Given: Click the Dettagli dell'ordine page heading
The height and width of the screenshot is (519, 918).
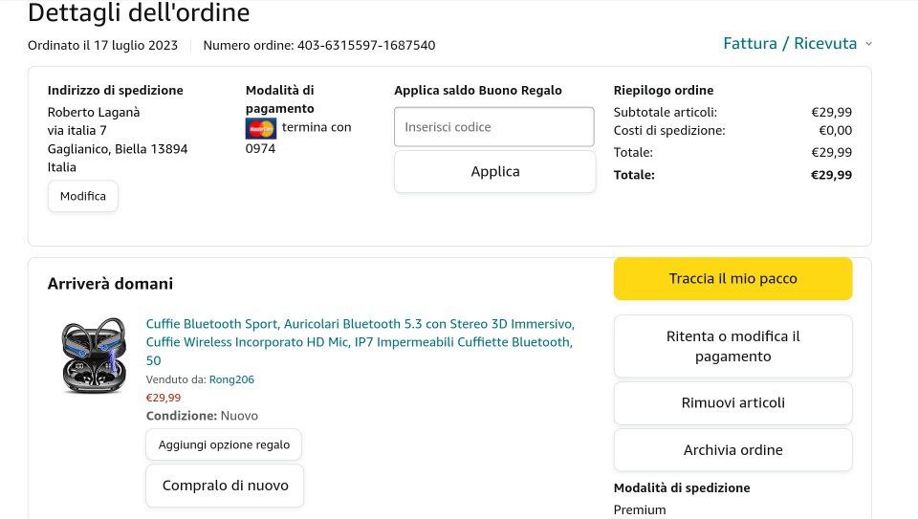Looking at the screenshot, I should [x=139, y=13].
